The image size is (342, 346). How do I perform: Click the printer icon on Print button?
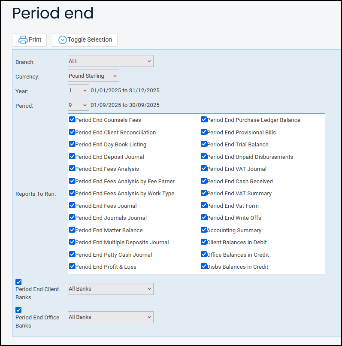(x=23, y=40)
